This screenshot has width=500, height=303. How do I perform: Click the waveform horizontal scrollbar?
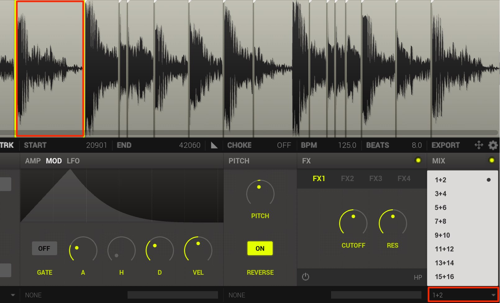coord(248,133)
